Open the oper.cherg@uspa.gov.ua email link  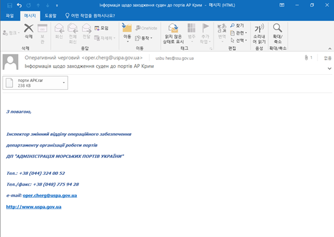coord(50,195)
